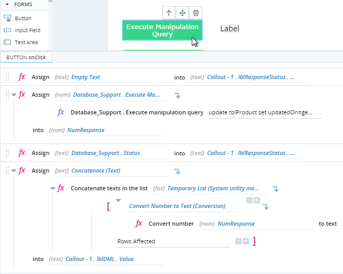343x274 pixels.
Task: Collapse the FORMS section header
Action: point(7,4)
